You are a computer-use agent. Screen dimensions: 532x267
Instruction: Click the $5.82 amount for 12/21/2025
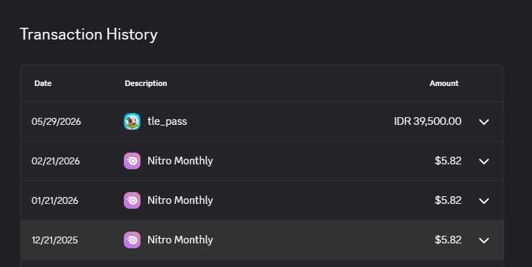click(448, 240)
